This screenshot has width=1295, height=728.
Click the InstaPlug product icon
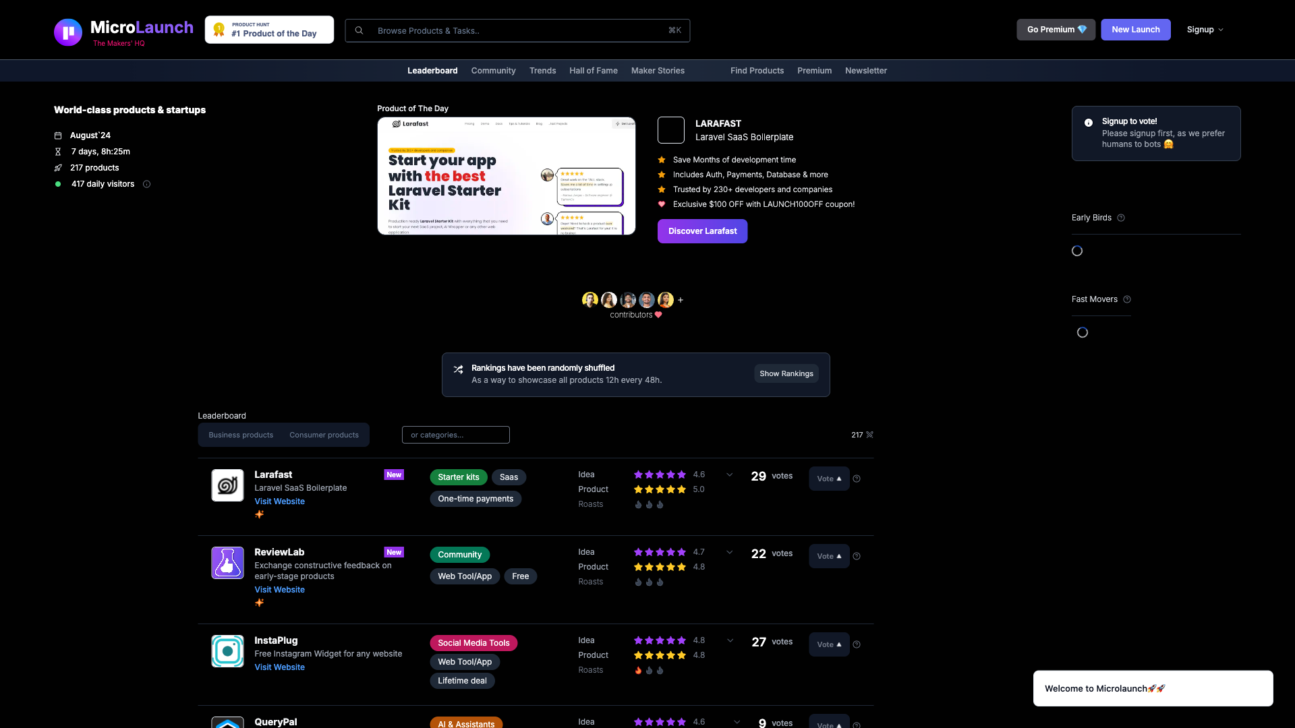pyautogui.click(x=227, y=651)
